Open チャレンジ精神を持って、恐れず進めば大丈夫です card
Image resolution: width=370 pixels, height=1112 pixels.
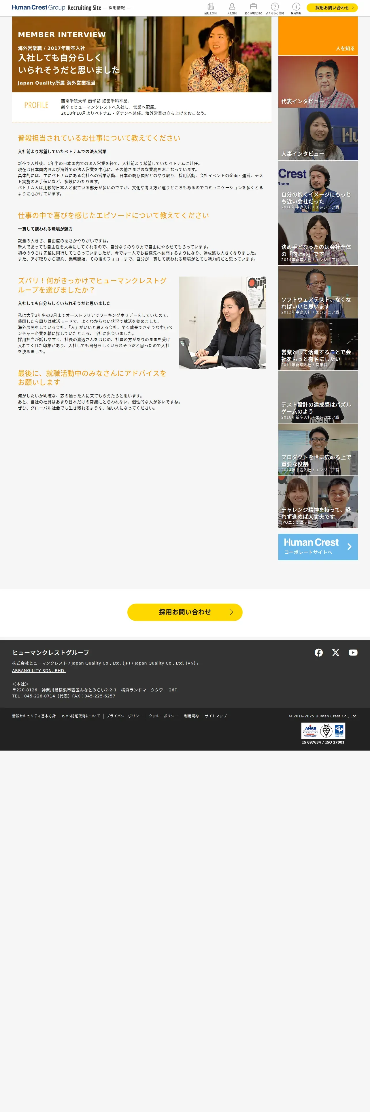click(318, 502)
